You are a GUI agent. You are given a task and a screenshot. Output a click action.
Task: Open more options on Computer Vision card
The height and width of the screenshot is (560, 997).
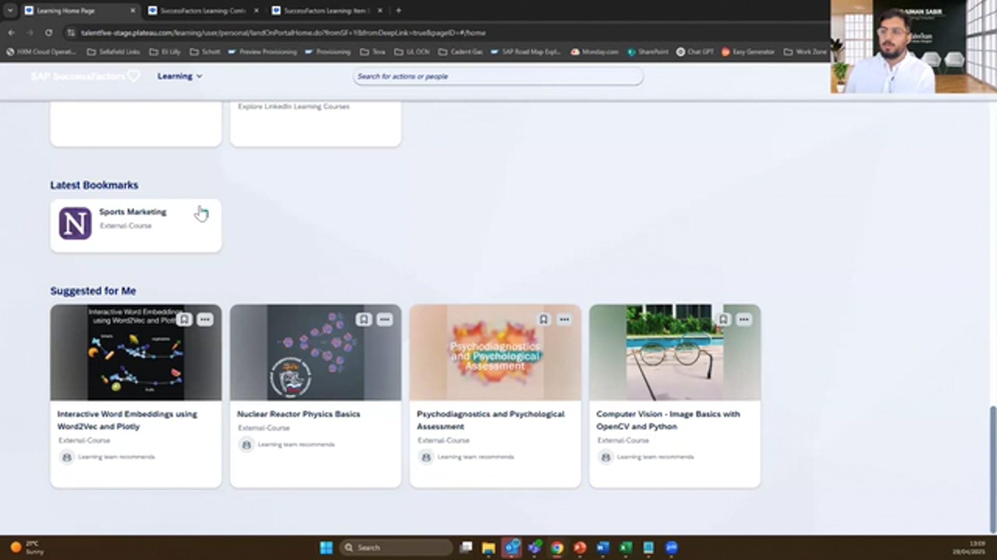pyautogui.click(x=744, y=319)
